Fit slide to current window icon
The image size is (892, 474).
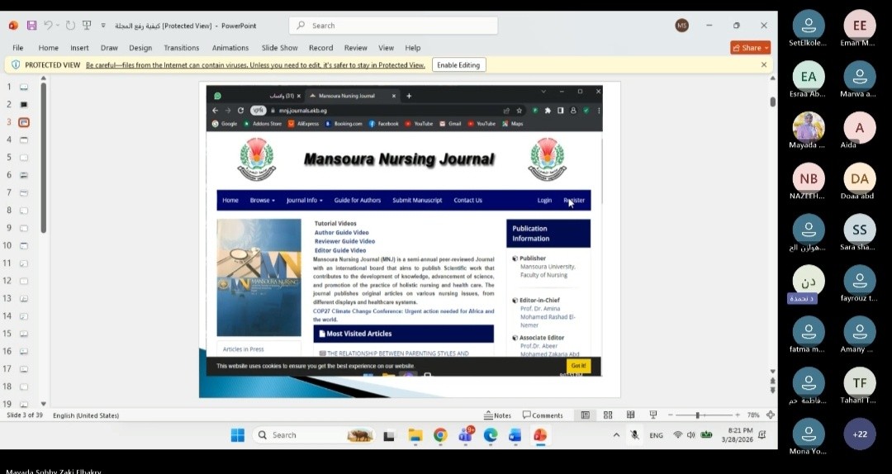[771, 415]
